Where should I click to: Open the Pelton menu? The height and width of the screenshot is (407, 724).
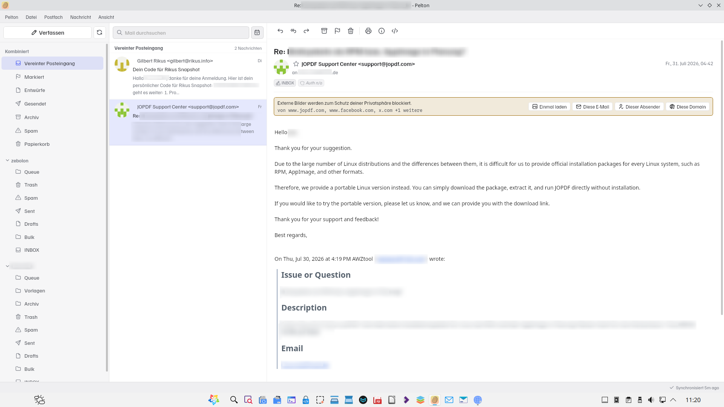(12, 17)
